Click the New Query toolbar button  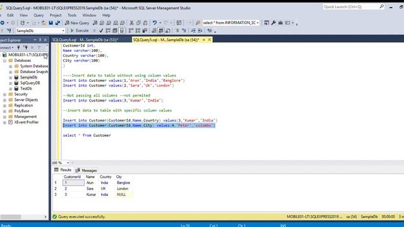tap(77, 23)
